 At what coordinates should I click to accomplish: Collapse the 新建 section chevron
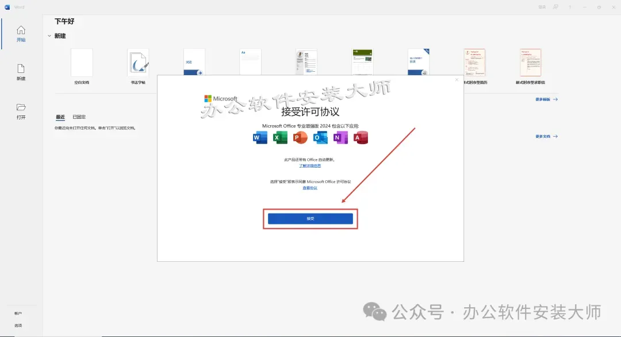click(x=49, y=36)
